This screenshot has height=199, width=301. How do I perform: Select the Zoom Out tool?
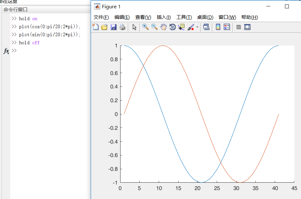click(154, 27)
